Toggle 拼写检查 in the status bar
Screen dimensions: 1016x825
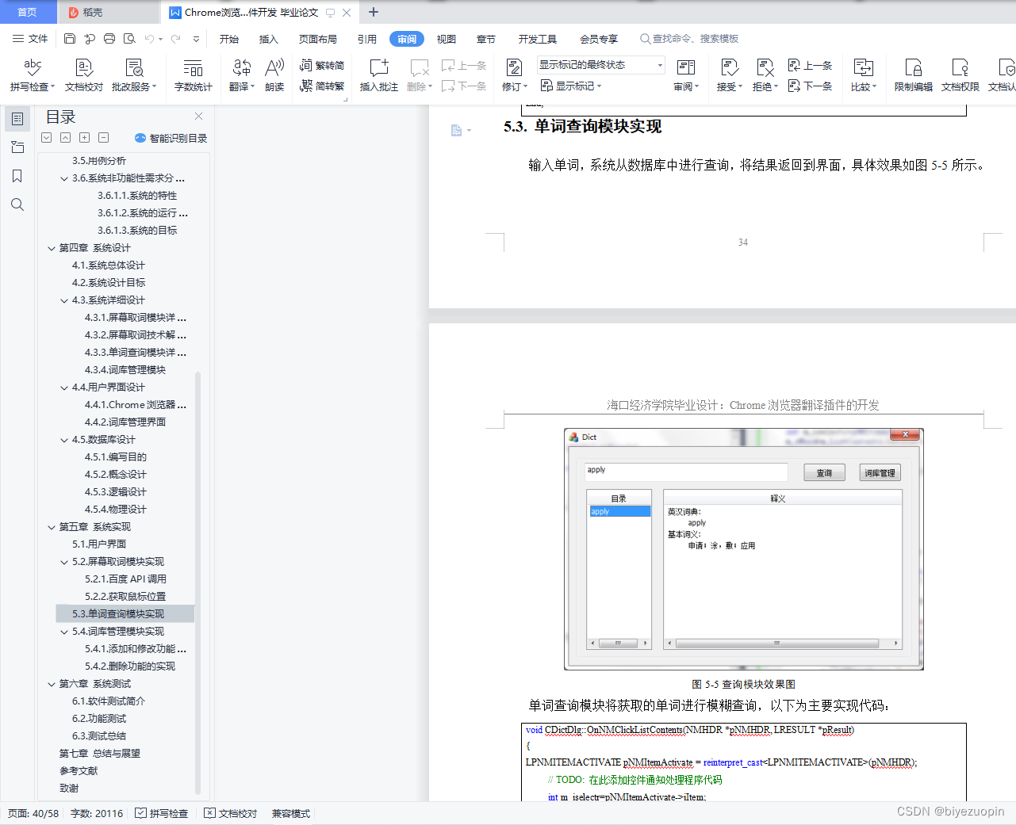pos(162,813)
